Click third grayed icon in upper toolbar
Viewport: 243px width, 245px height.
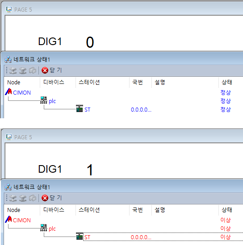[33, 71]
